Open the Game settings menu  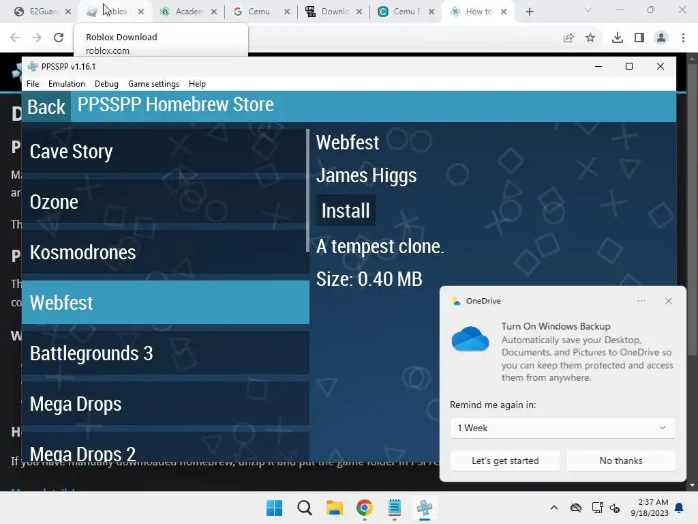click(153, 84)
